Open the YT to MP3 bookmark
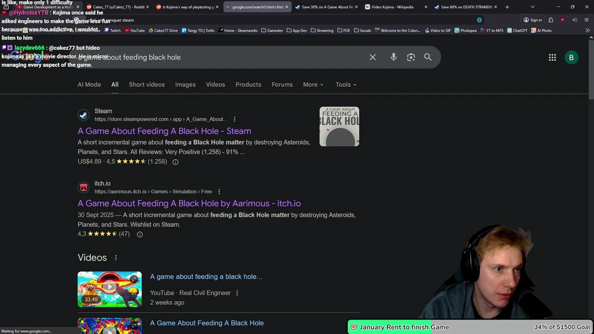This screenshot has width=594, height=334. (492, 31)
